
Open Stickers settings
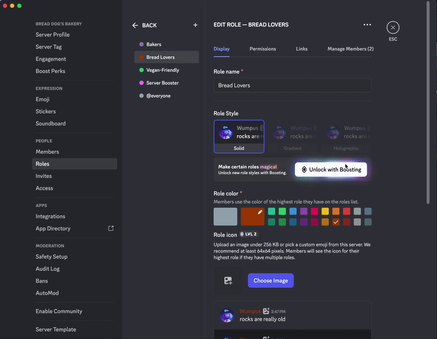pyautogui.click(x=74, y=111)
